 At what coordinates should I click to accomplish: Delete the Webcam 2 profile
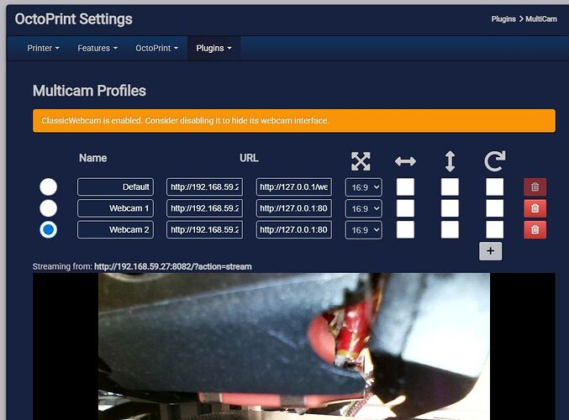(535, 229)
